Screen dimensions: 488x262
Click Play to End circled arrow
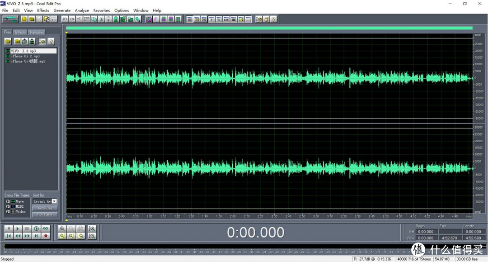pyautogui.click(x=36, y=229)
